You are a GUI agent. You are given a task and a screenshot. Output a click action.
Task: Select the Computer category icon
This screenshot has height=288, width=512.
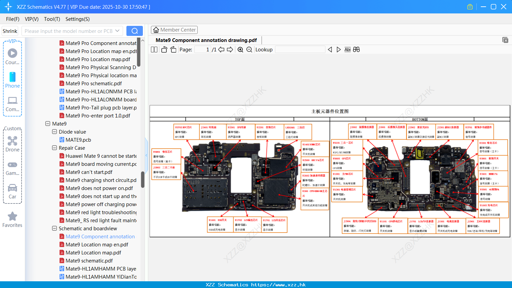[x=12, y=100]
